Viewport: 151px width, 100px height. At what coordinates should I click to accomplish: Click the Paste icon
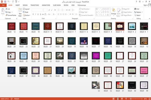3,10
